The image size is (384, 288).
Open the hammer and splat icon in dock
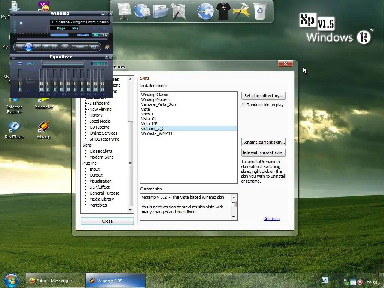point(241,11)
